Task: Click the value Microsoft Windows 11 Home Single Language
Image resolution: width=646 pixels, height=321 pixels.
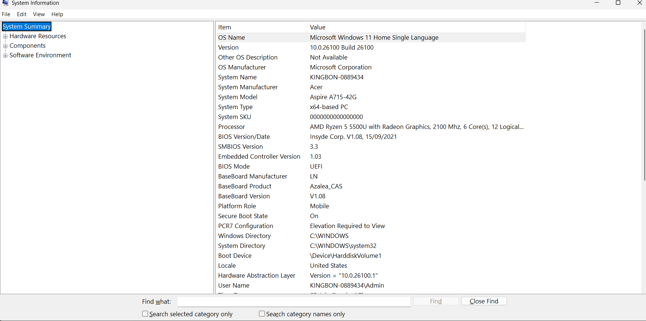Action: coord(374,37)
